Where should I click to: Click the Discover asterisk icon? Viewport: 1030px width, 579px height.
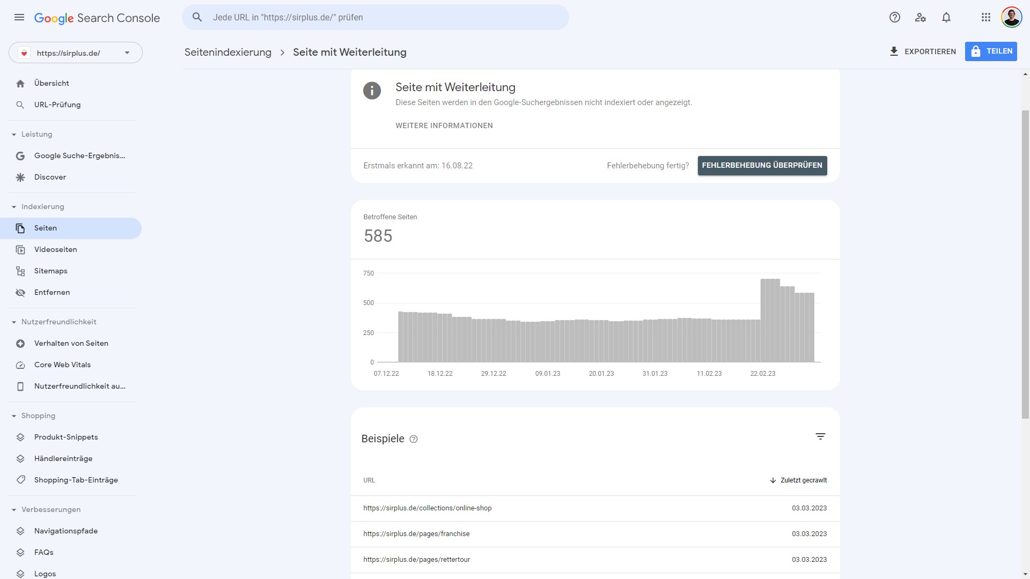[20, 177]
